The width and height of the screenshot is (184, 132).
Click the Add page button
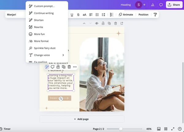point(82,119)
